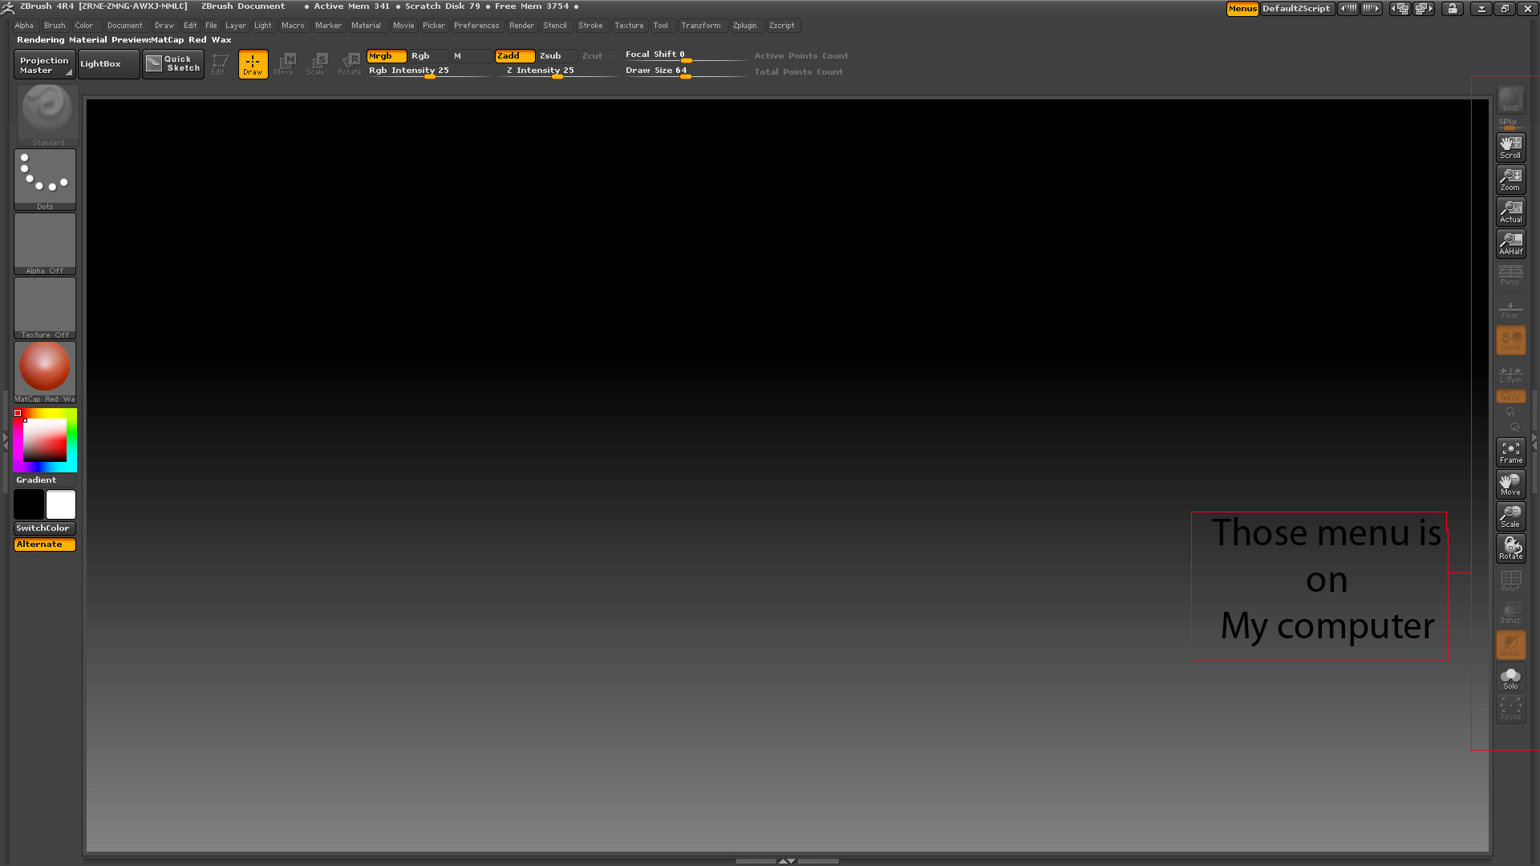Viewport: 1540px width, 866px height.
Task: Open the Quick Sketch tool
Action: pos(173,63)
